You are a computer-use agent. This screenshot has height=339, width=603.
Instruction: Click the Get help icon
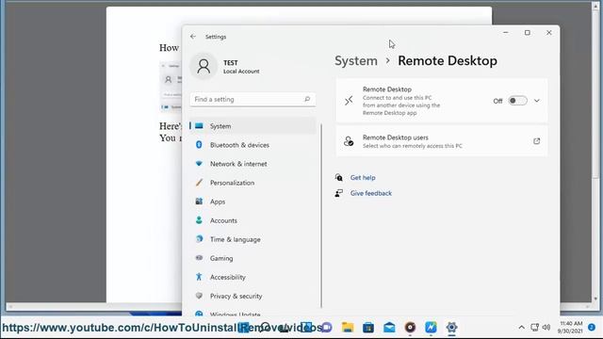(x=339, y=177)
